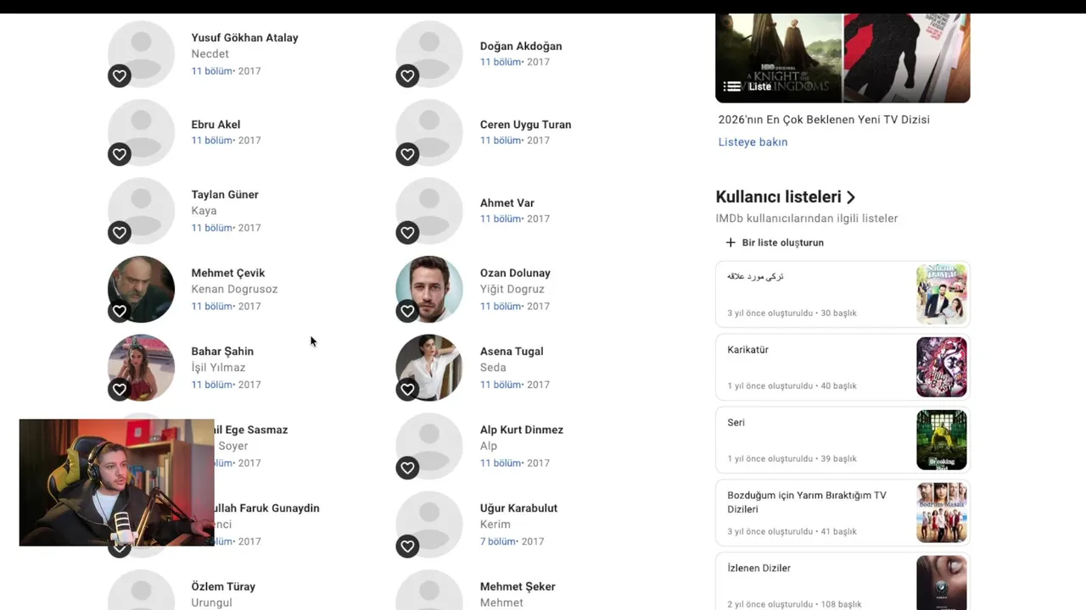Open Bahar Şahin's profile photo
This screenshot has width=1086, height=610.
141,367
